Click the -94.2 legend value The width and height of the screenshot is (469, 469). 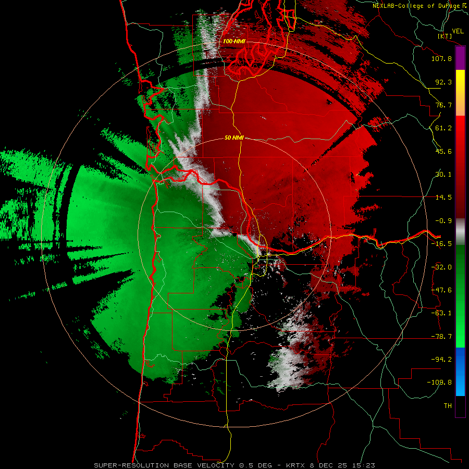coord(441,360)
